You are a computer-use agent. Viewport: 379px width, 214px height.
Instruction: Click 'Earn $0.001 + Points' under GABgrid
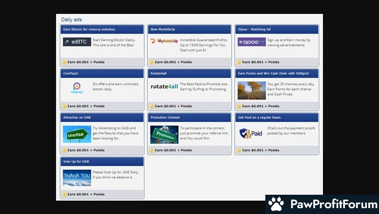[x=261, y=106]
